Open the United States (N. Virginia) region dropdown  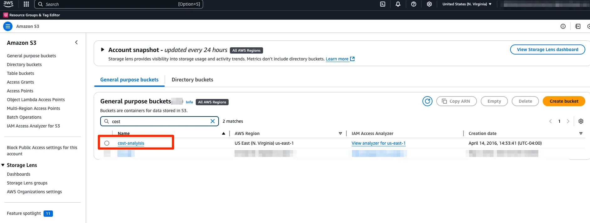pyautogui.click(x=467, y=4)
